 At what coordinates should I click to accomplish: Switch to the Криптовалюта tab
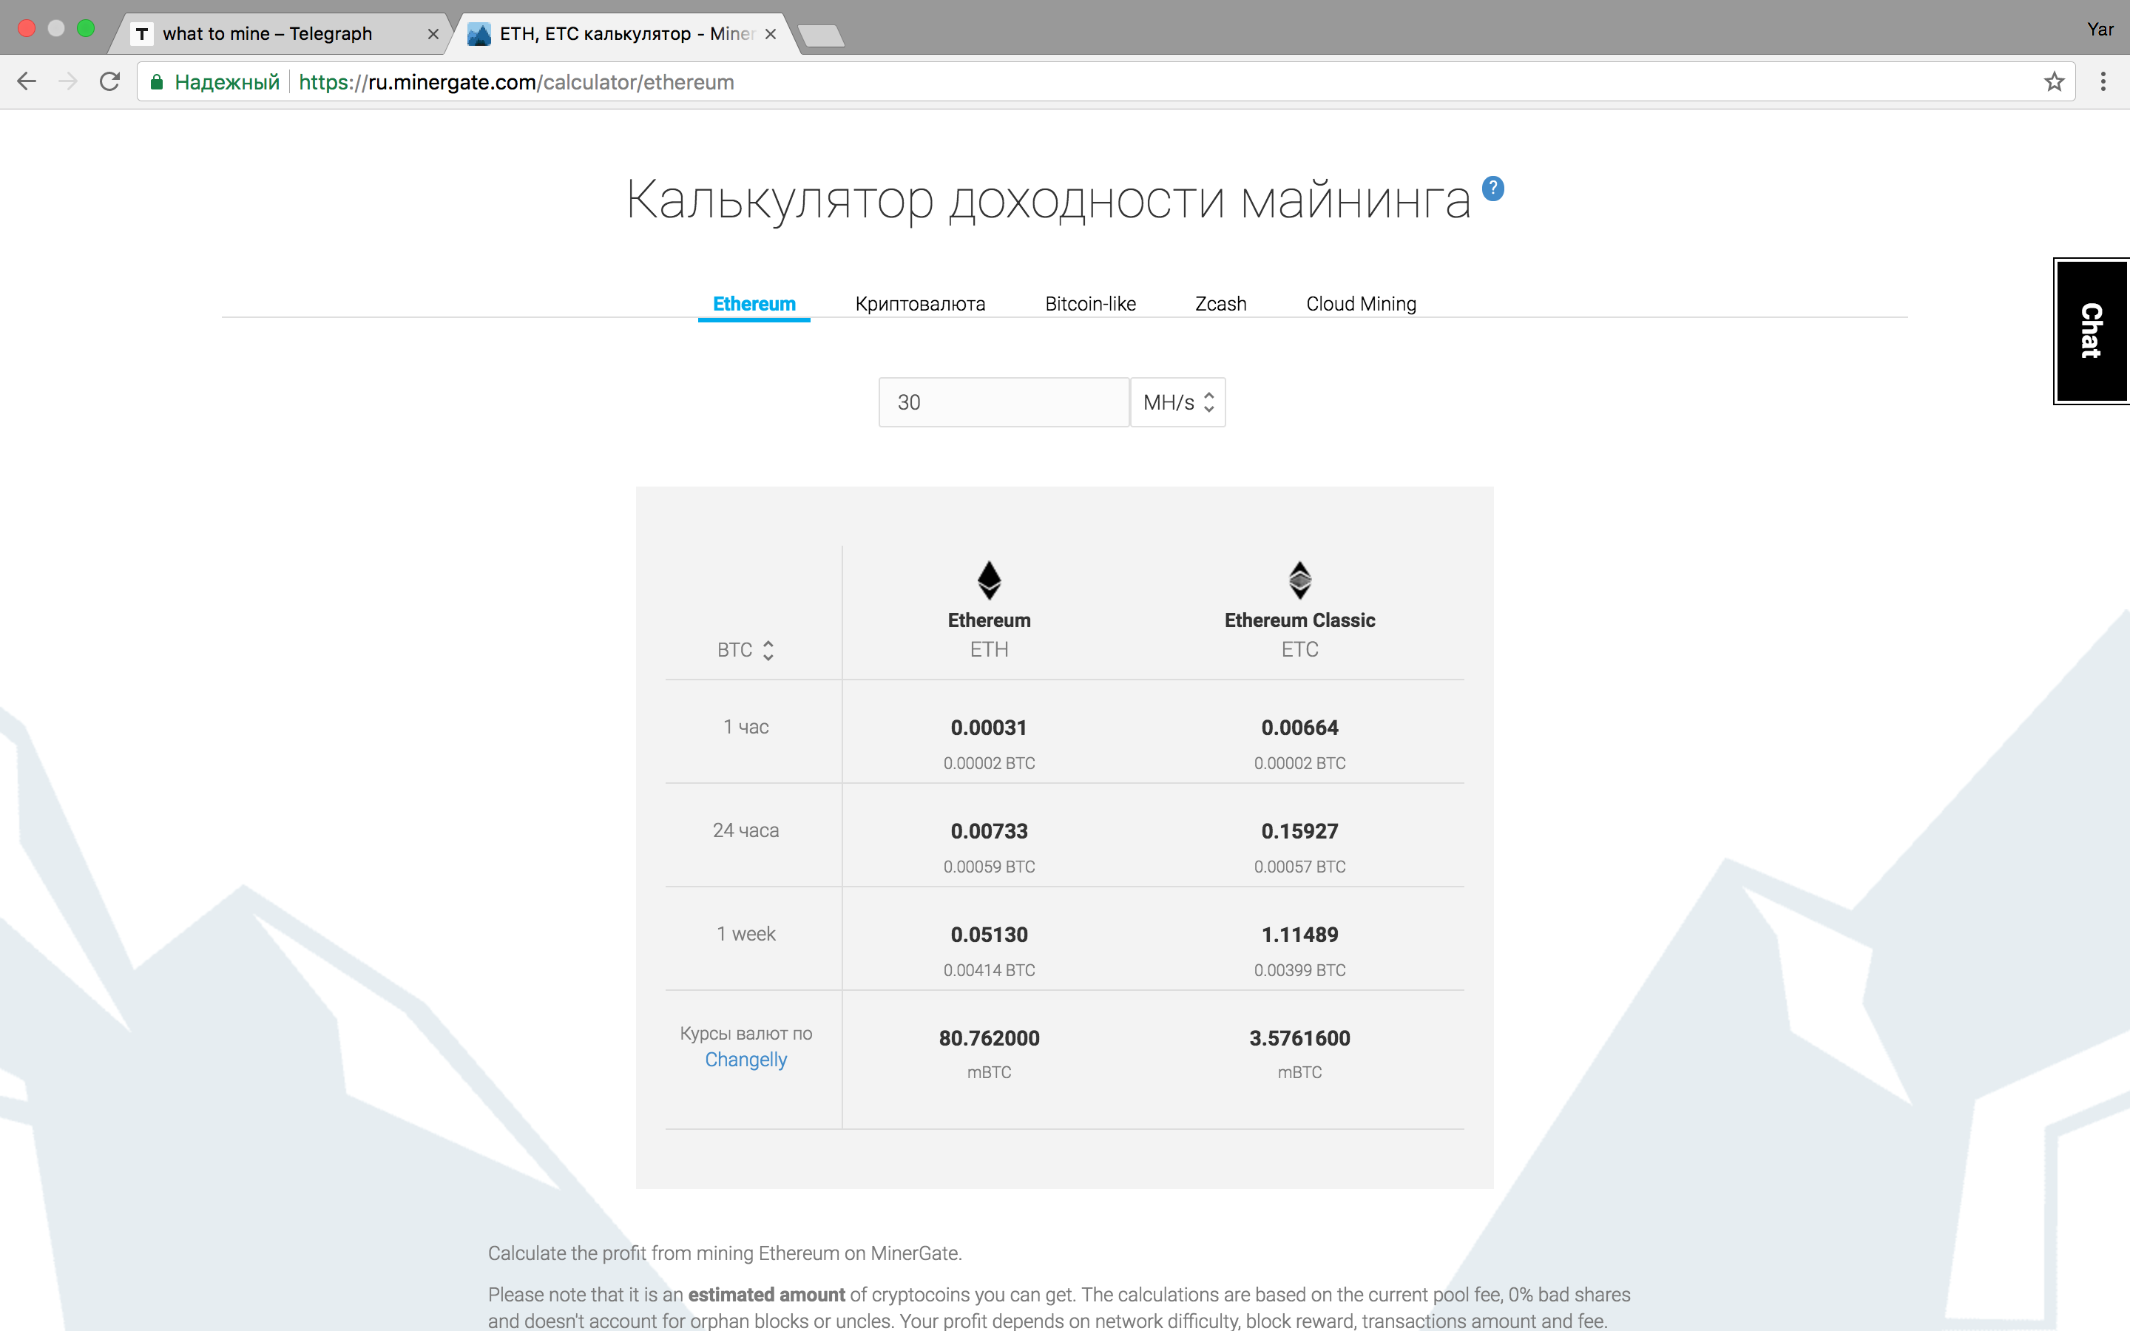(x=920, y=304)
